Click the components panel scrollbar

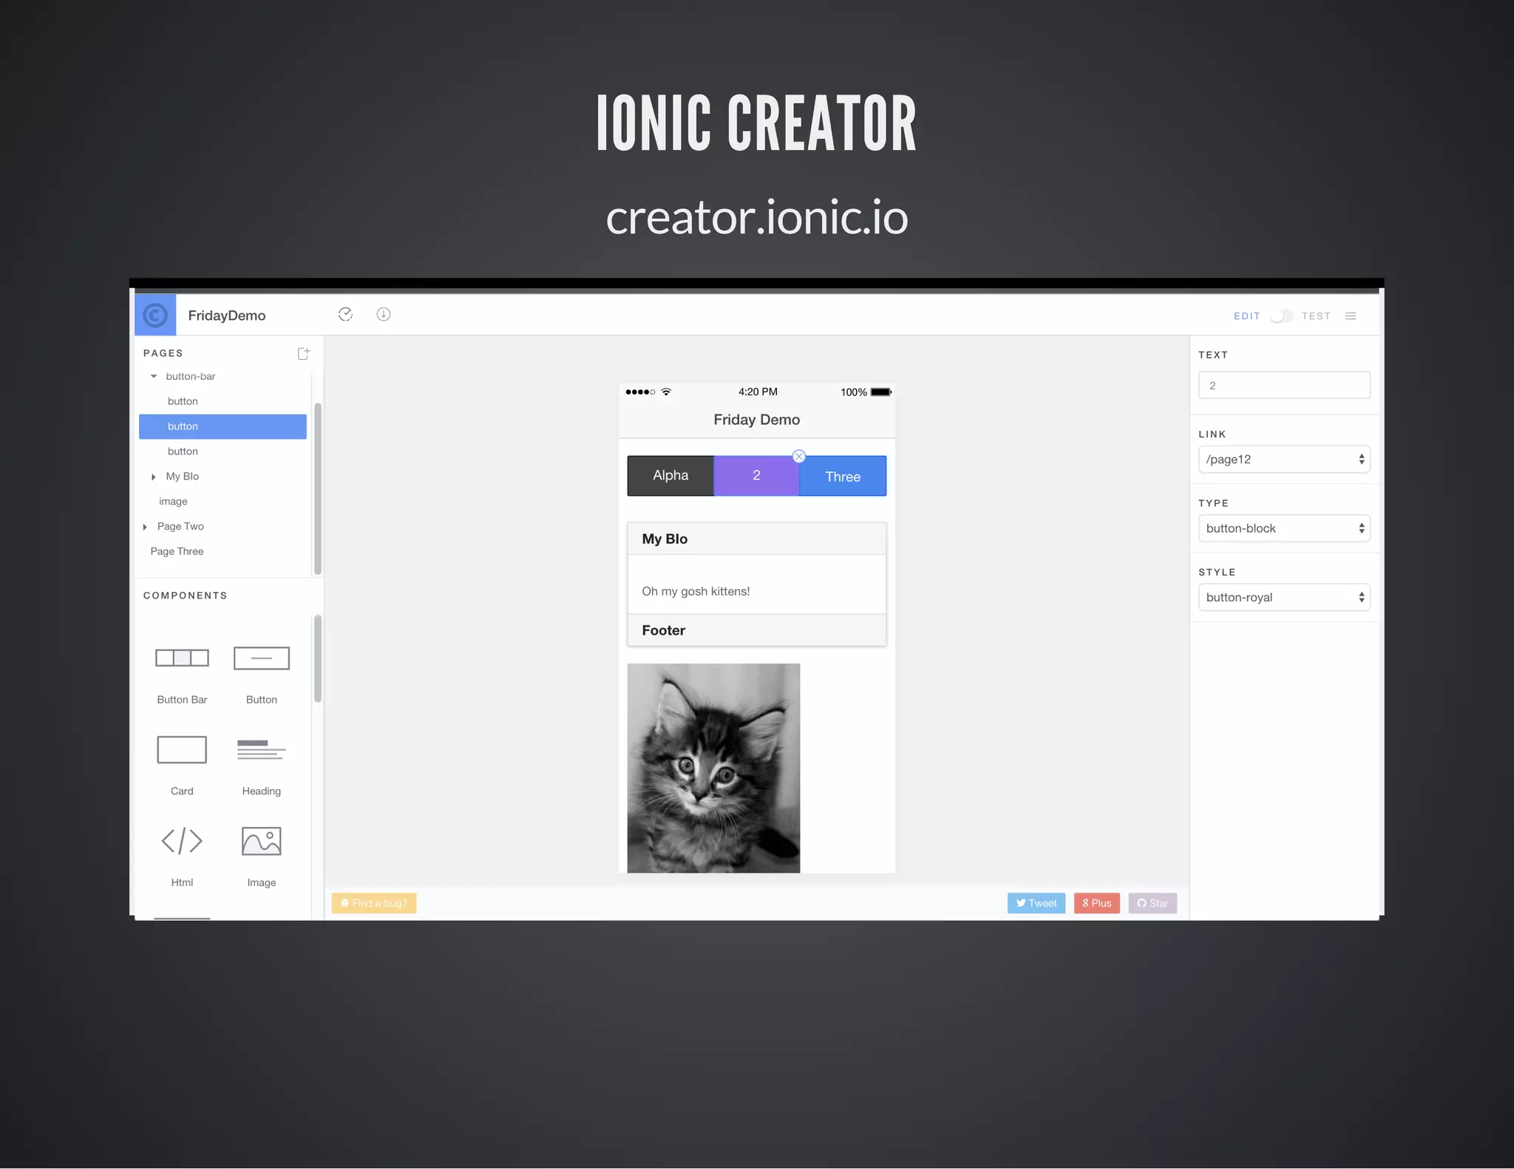[318, 658]
